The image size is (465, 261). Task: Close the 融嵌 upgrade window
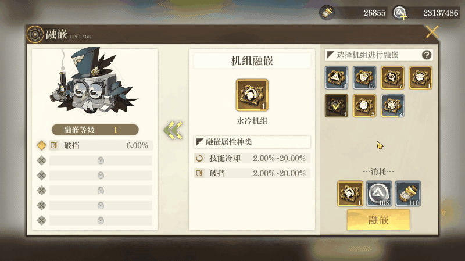pyautogui.click(x=432, y=32)
